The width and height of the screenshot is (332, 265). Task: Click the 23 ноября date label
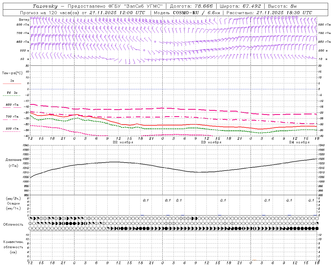tap(211, 142)
